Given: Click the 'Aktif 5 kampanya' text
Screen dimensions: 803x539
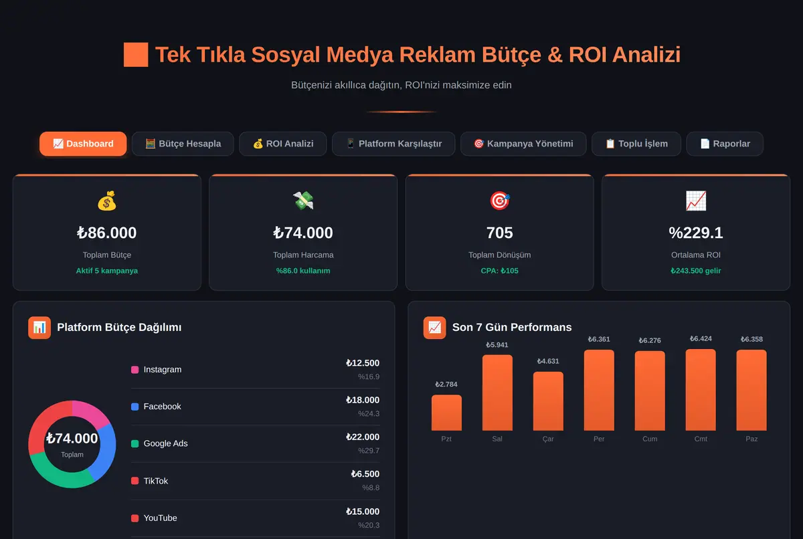Looking at the screenshot, I should [x=107, y=271].
